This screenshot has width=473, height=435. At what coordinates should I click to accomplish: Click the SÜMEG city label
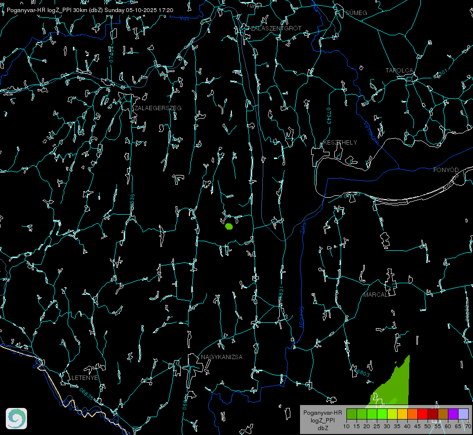tap(356, 13)
